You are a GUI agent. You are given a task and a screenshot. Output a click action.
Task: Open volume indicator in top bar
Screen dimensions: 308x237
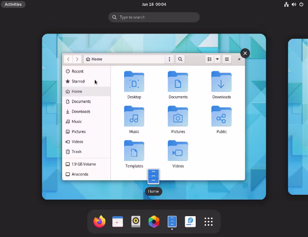[294, 4]
